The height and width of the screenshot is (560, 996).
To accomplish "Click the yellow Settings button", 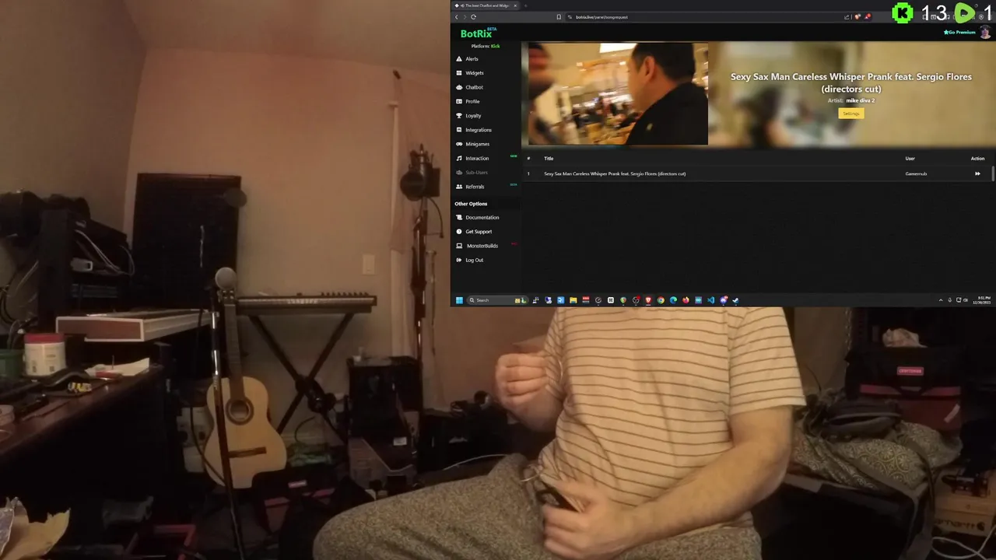I will 851,114.
